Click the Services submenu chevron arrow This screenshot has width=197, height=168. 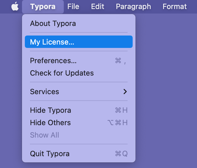(125, 92)
